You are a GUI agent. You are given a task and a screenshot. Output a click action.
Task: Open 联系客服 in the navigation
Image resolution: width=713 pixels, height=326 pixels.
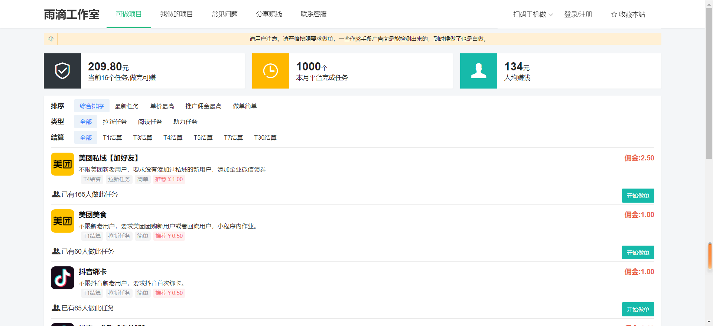point(314,14)
